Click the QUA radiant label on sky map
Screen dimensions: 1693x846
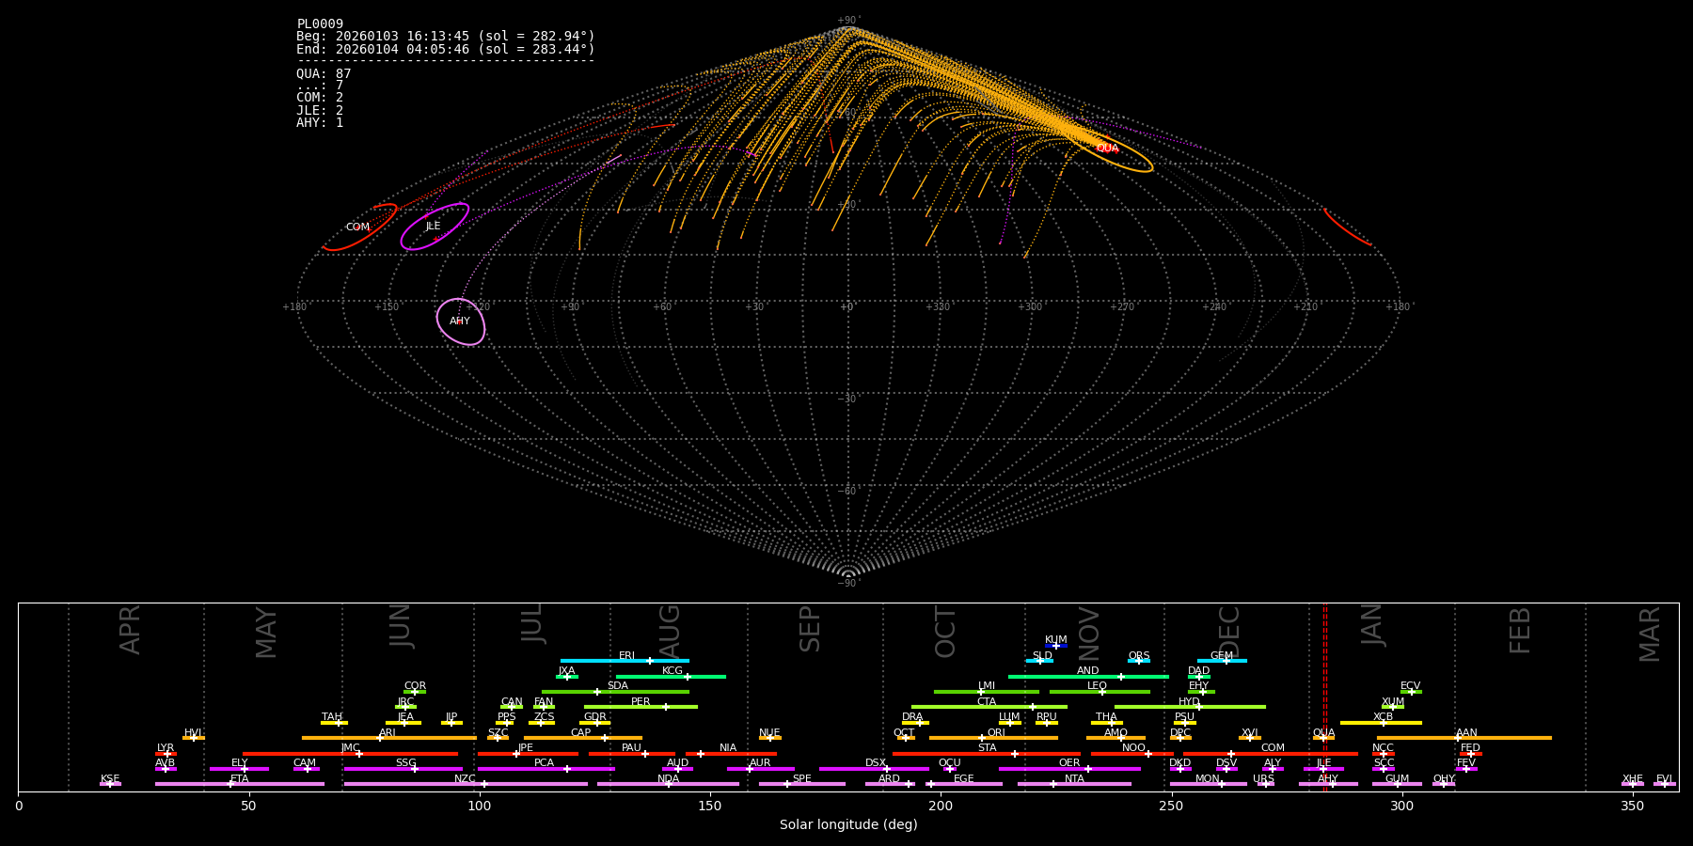coord(1107,149)
